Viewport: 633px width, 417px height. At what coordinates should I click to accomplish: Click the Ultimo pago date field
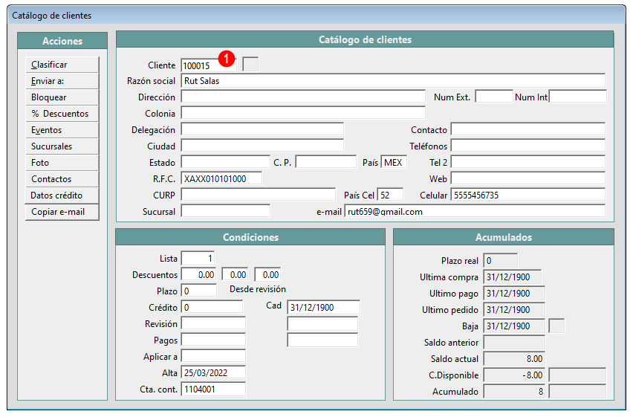514,294
